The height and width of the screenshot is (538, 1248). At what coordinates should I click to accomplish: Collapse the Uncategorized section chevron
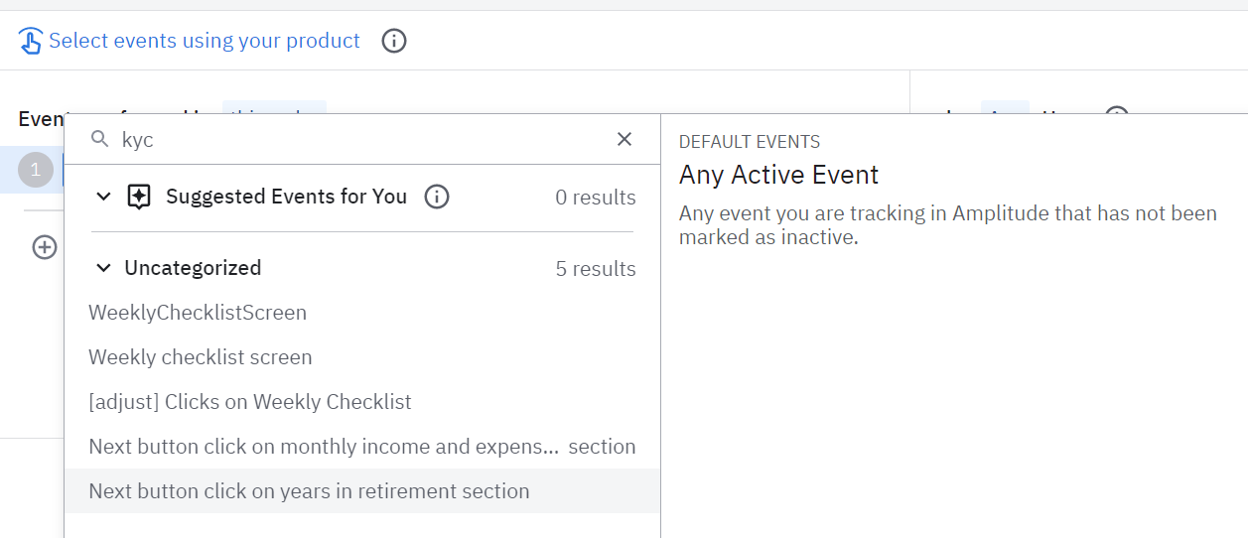(103, 268)
